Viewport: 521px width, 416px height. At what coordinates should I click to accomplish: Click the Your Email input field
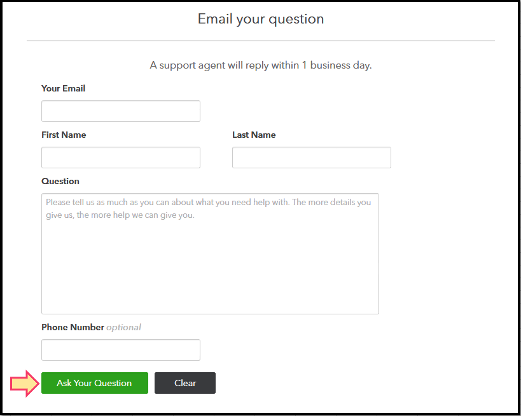click(121, 111)
